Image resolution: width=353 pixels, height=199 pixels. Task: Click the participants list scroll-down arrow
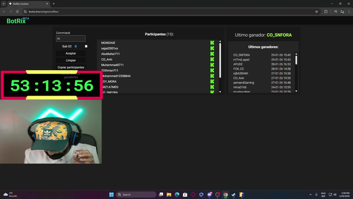point(220,92)
